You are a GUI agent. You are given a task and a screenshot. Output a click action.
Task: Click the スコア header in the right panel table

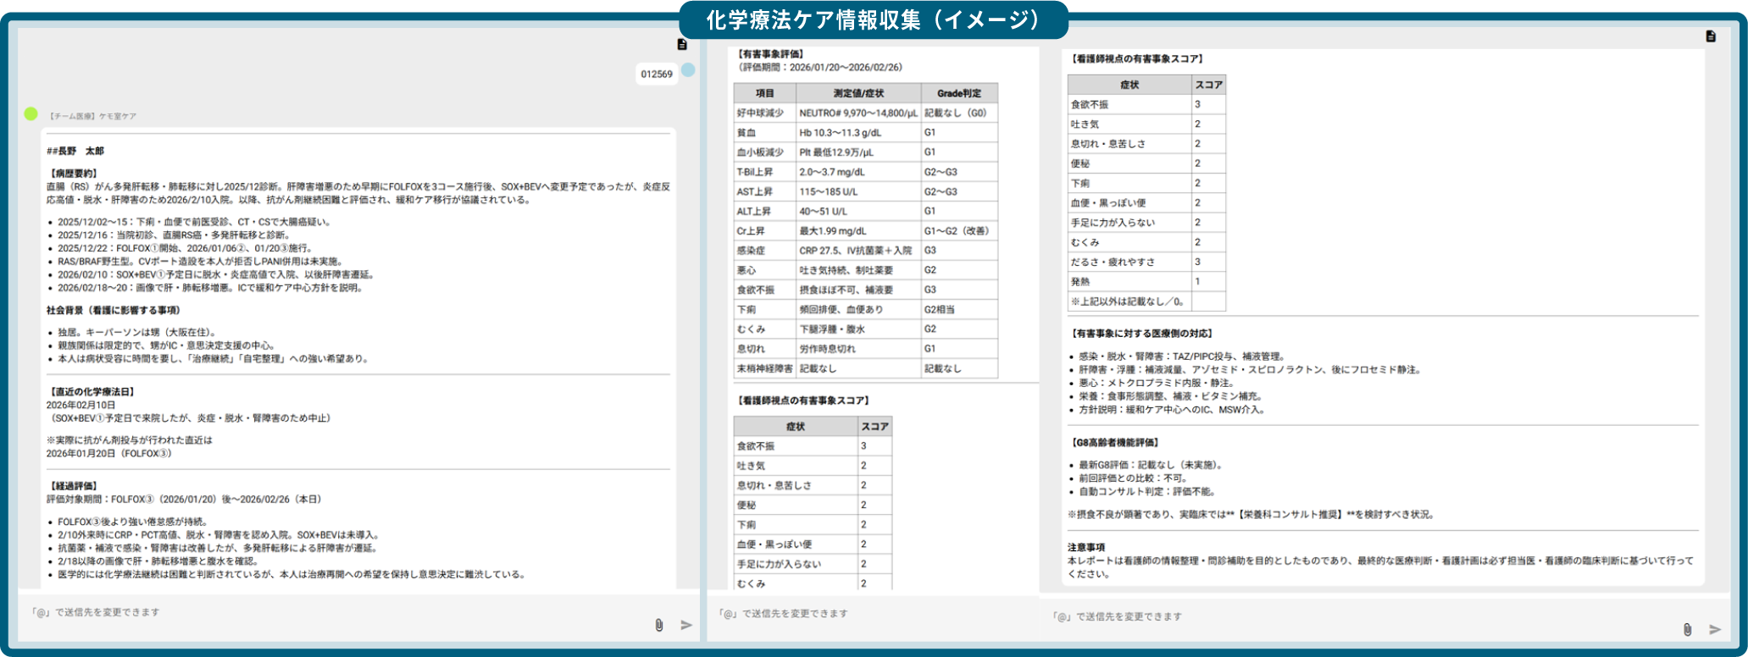[x=1208, y=85]
